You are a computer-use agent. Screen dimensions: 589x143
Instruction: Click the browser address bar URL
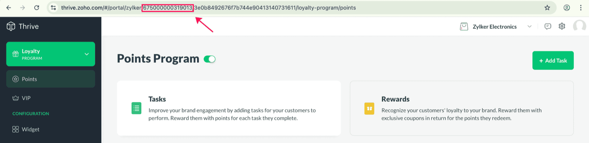point(208,8)
